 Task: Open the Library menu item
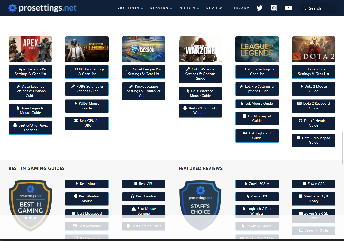(x=240, y=8)
